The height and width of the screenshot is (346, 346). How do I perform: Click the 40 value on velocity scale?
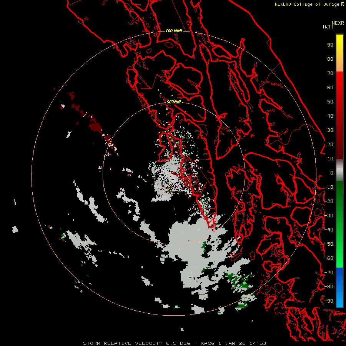click(330, 116)
